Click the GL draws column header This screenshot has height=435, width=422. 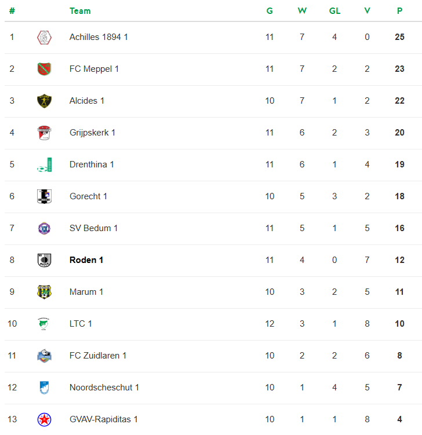(x=334, y=11)
